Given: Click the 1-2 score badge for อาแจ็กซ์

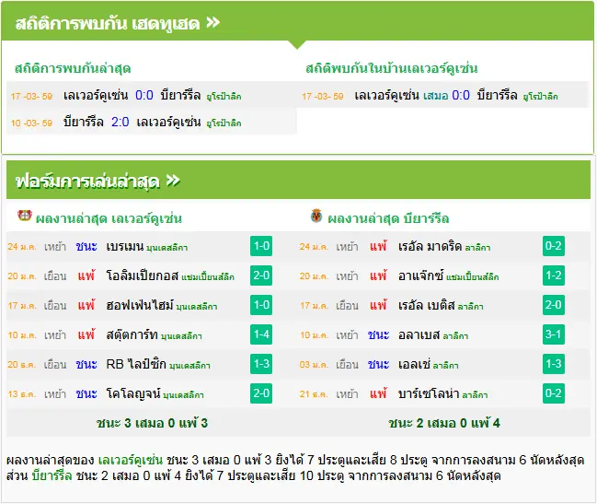Looking at the screenshot, I should coord(553,275).
